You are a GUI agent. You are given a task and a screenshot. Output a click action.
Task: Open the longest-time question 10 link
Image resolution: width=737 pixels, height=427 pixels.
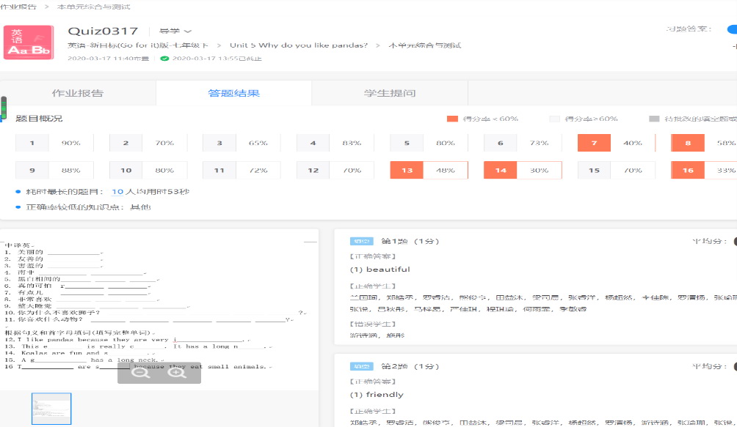coord(117,192)
